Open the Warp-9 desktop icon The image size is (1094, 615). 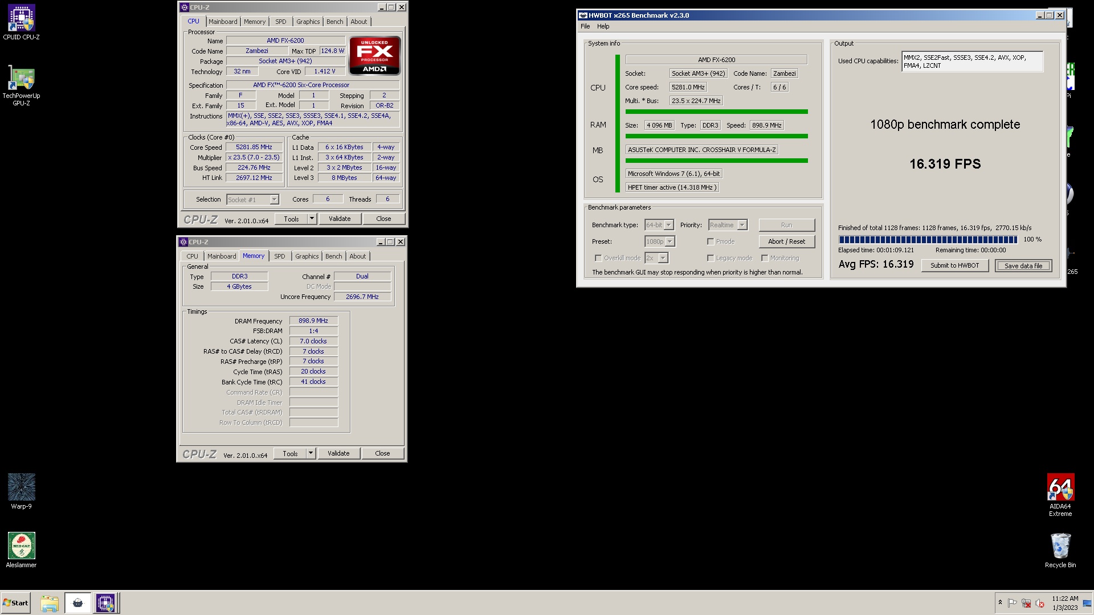[x=21, y=491]
